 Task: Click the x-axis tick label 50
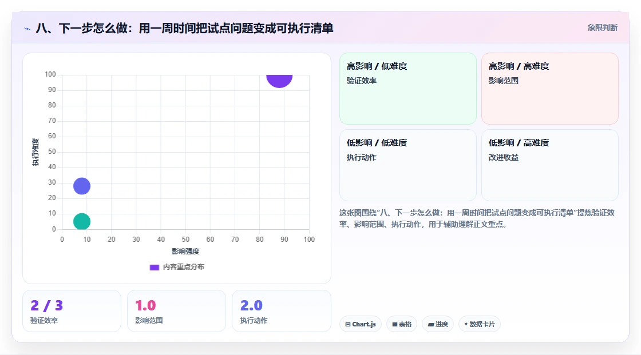[185, 240]
